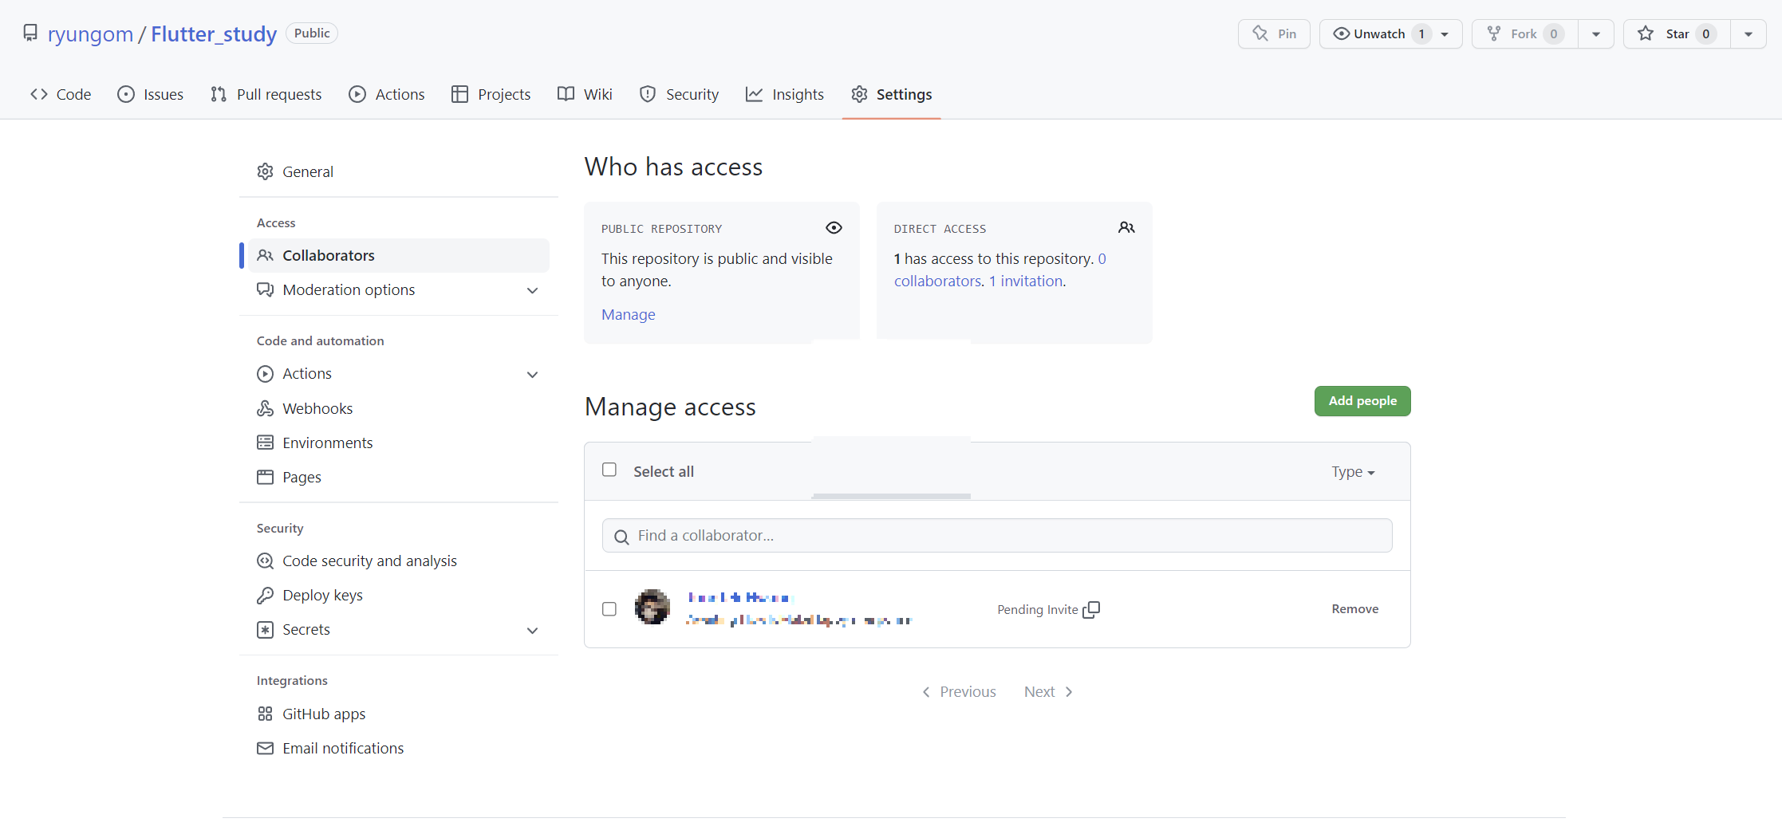Screen dimensions: 1782x838
Task: Open Environments settings
Action: pyautogui.click(x=399, y=443)
